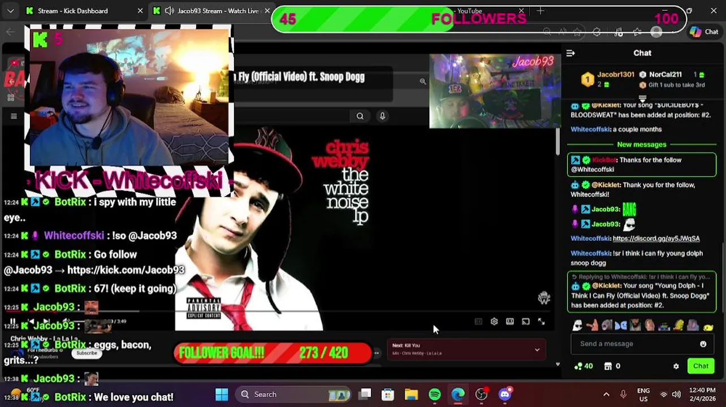Open the YouTube settings gear in player
Viewport: 726px width, 407px height.
click(x=494, y=322)
